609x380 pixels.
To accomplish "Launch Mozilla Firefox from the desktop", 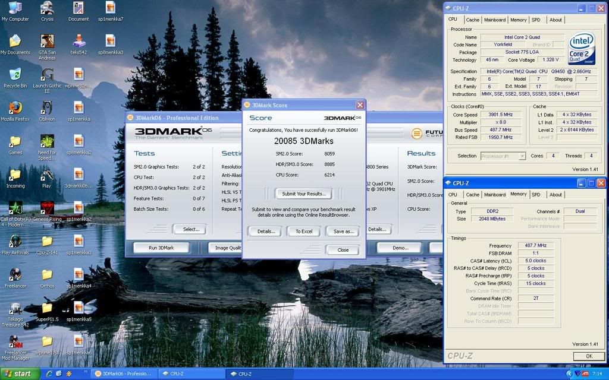I will (x=15, y=109).
